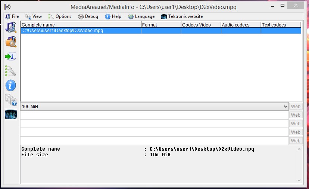Viewport: 309px width, 189px height.
Task: Click the Text codecs column header
Action: pyautogui.click(x=281, y=25)
